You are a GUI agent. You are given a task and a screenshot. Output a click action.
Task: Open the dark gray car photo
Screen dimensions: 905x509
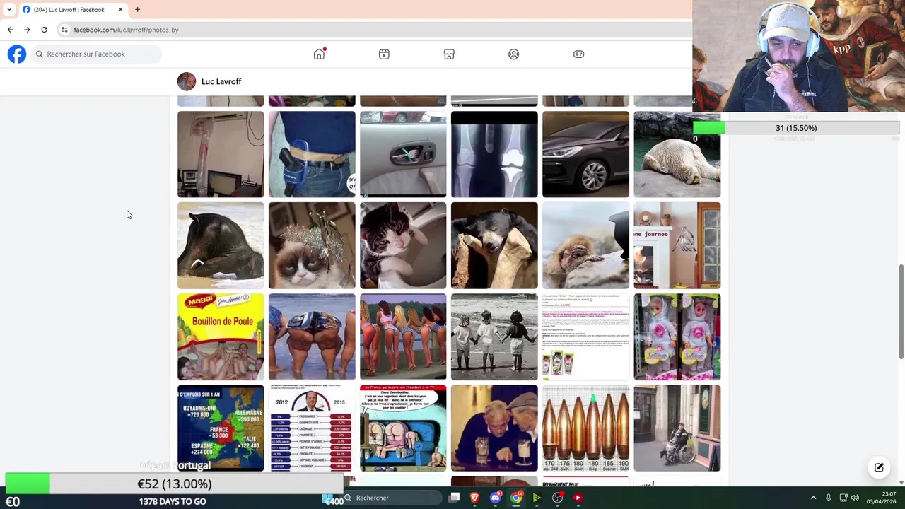(x=585, y=154)
